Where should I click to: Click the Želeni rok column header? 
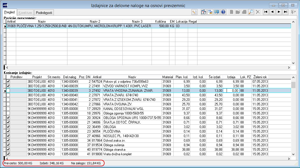click(x=260, y=77)
